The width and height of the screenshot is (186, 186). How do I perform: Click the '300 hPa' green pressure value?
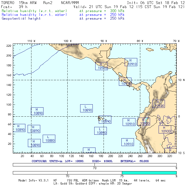click(x=117, y=11)
